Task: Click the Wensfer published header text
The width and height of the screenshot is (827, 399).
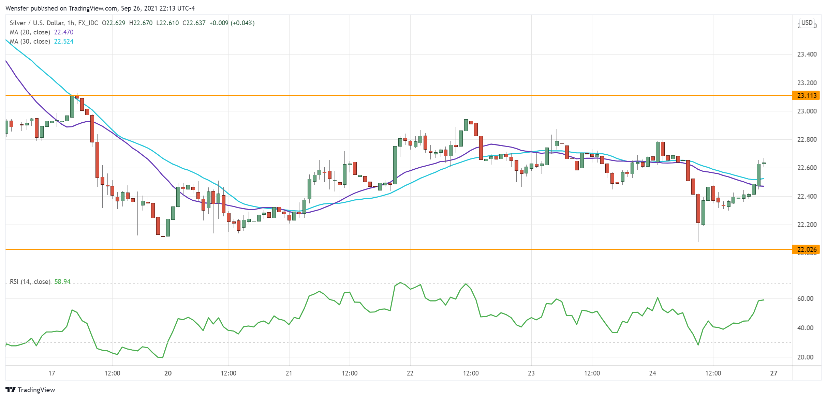Action: [x=100, y=8]
